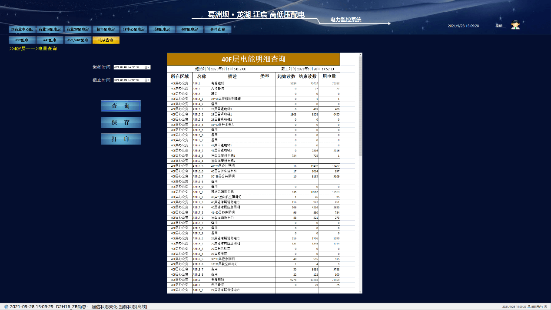
Task: Open the 事件查询 tab
Action: [x=218, y=30]
